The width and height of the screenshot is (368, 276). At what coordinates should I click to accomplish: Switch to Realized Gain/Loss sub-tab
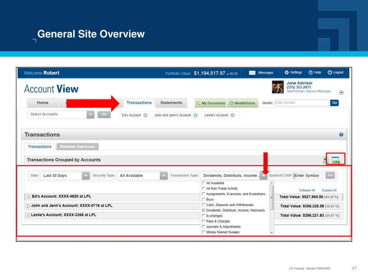78,147
